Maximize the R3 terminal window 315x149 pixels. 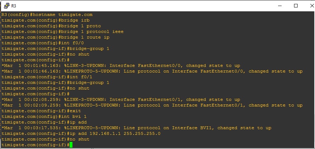point(295,6)
